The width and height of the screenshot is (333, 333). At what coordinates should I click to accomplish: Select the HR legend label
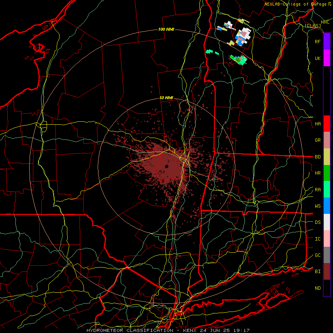317,173
